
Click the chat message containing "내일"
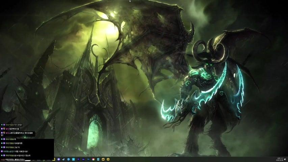[x=20, y=151]
